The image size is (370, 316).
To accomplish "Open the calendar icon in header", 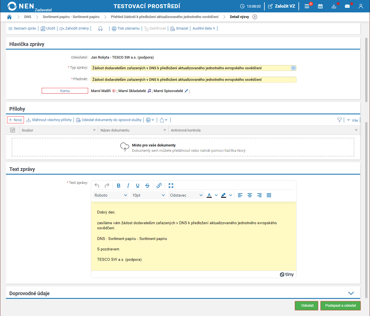I will click(320, 6).
